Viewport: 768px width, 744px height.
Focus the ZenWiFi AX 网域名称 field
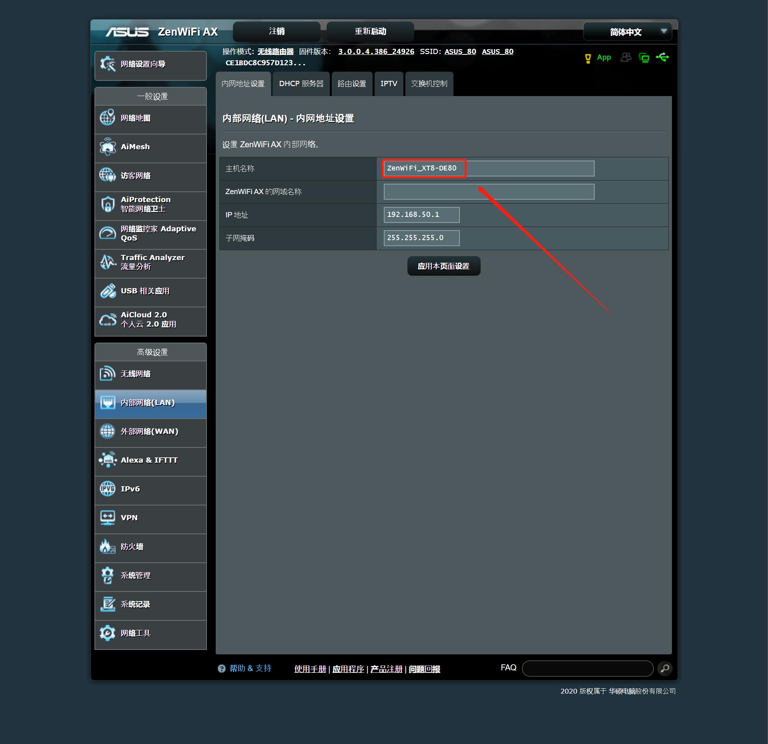[x=489, y=192]
